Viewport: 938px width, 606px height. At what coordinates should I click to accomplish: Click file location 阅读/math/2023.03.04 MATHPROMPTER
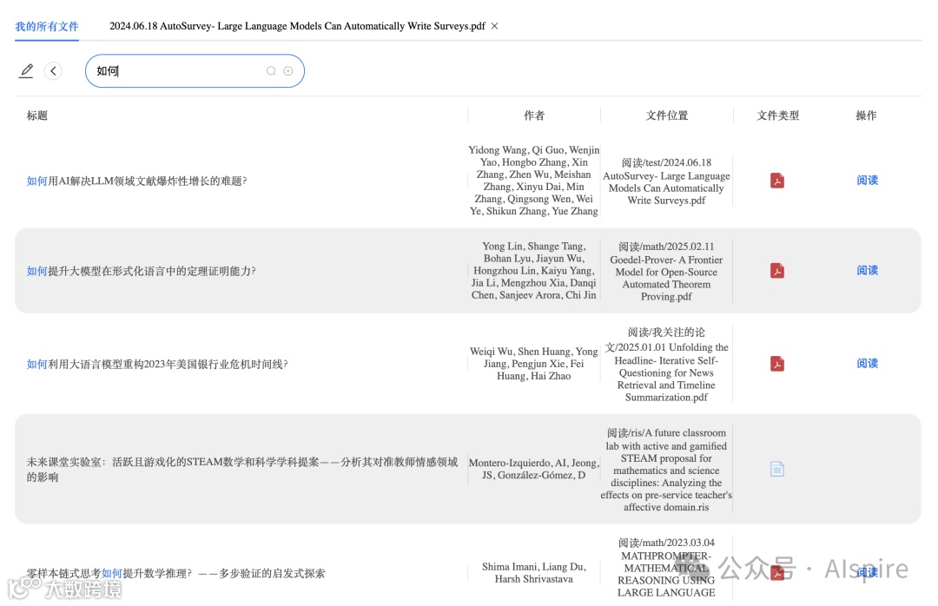click(x=666, y=567)
